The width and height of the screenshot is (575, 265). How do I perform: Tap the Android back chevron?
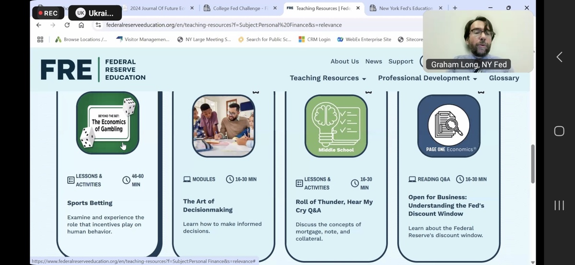tap(559, 57)
